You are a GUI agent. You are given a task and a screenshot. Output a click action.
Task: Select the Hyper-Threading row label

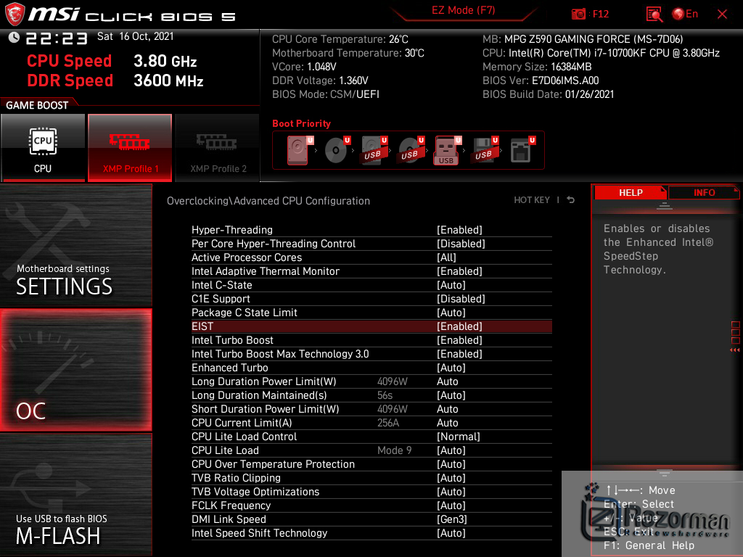[x=231, y=230]
